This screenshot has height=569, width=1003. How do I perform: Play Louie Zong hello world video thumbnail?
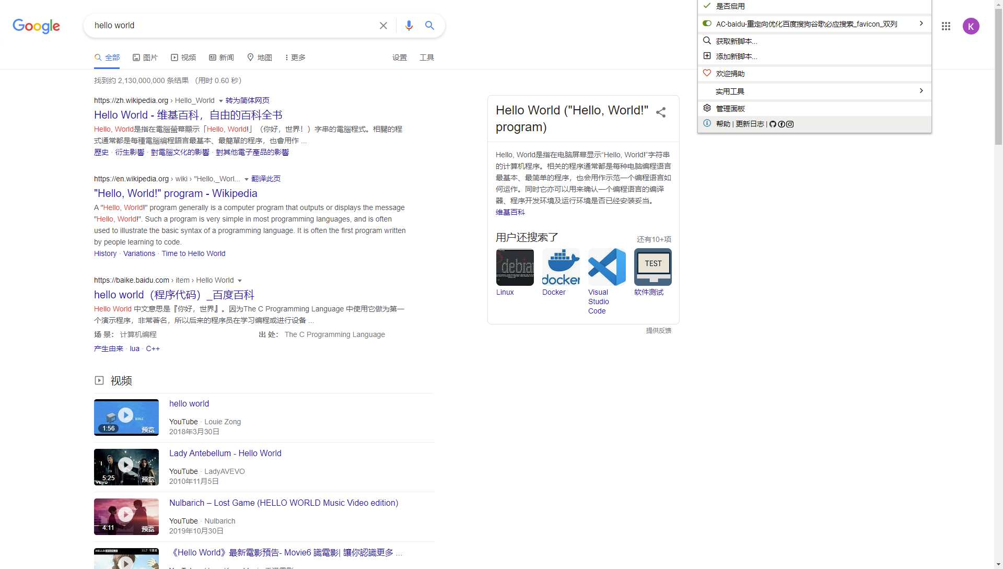point(126,417)
